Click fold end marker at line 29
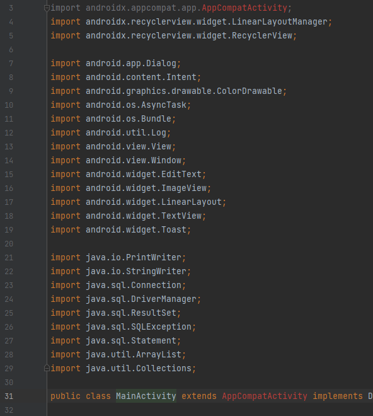 click(47, 368)
